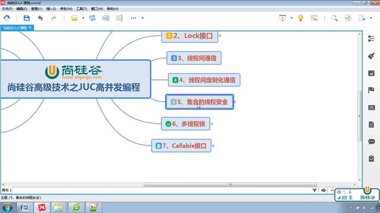The height and width of the screenshot is (213, 380).
Task: Open the filter funnel in the status bar
Action: (x=314, y=191)
